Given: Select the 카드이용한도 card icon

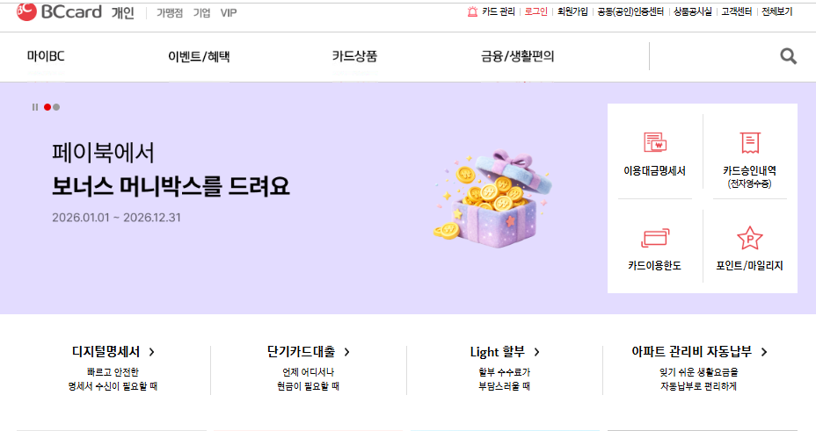Looking at the screenshot, I should (655, 238).
